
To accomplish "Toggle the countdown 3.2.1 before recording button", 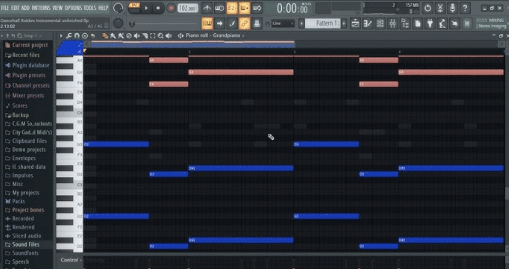I will (232, 8).
